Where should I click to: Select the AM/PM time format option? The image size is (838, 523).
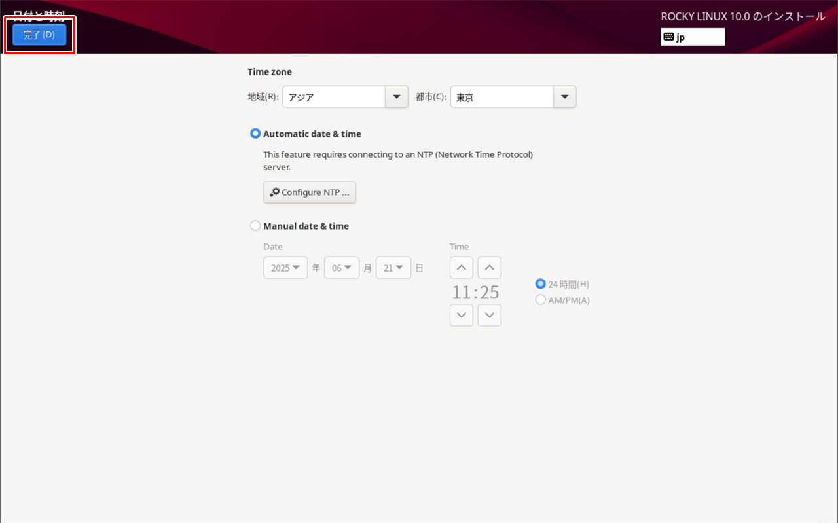click(541, 300)
